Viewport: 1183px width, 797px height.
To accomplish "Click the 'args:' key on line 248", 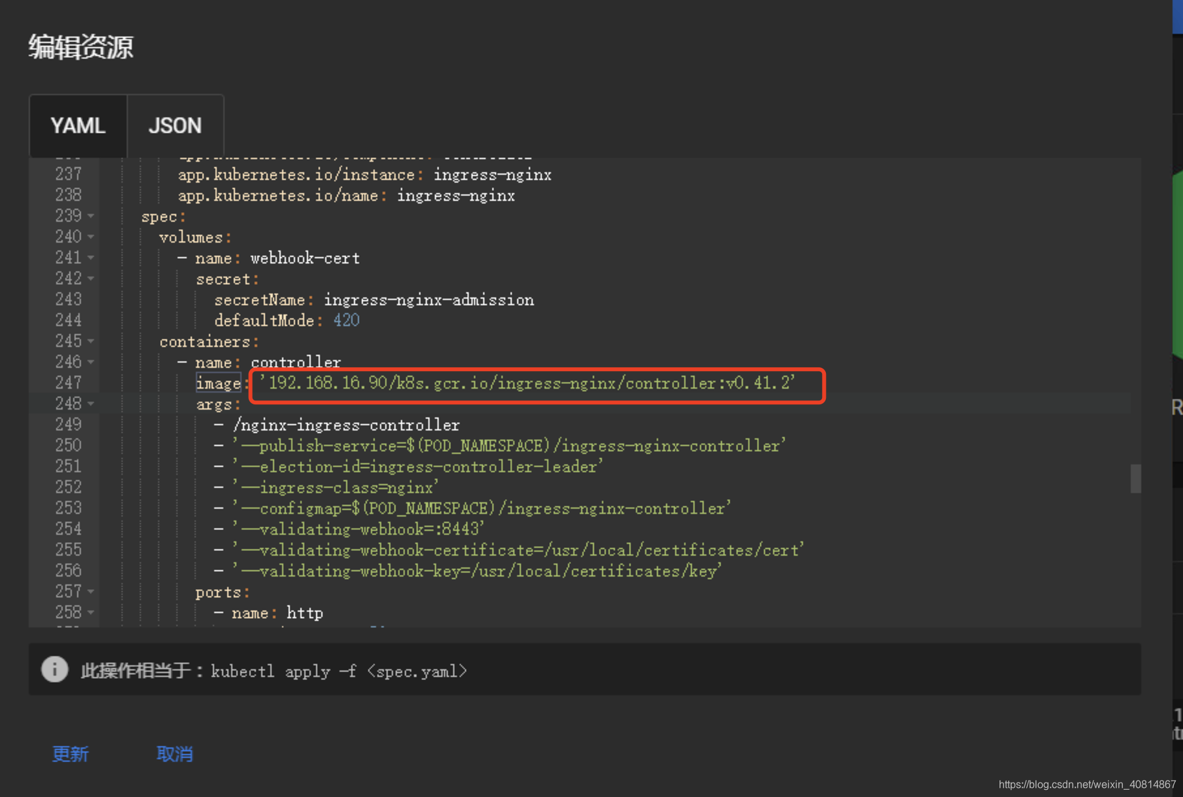I will [218, 404].
